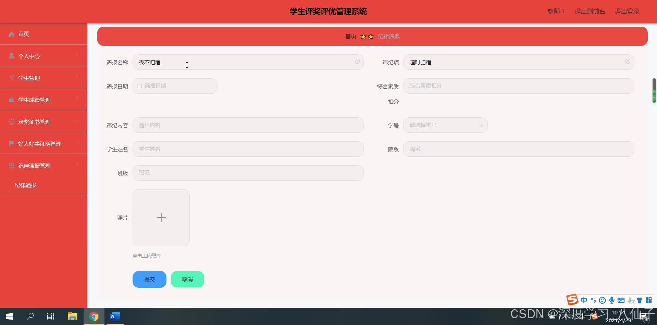This screenshot has height=325, width=657.
Task: Toggle full/half-width punctuation in input toolbar
Action: click(593, 300)
